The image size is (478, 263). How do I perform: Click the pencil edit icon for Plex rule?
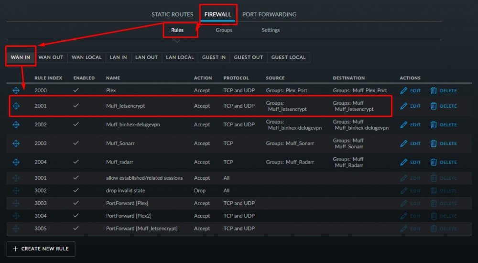403,90
